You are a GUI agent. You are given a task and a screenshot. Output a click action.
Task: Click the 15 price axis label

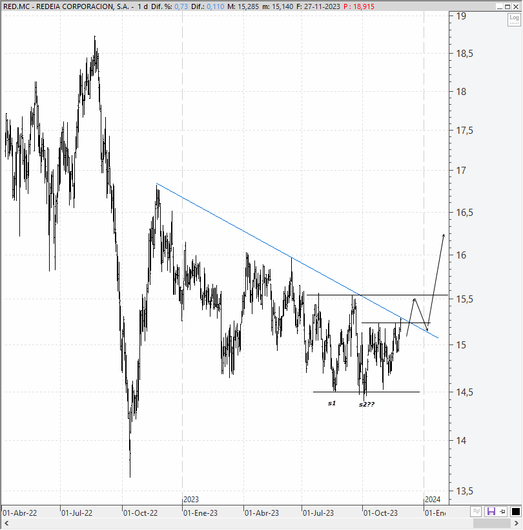[461, 344]
